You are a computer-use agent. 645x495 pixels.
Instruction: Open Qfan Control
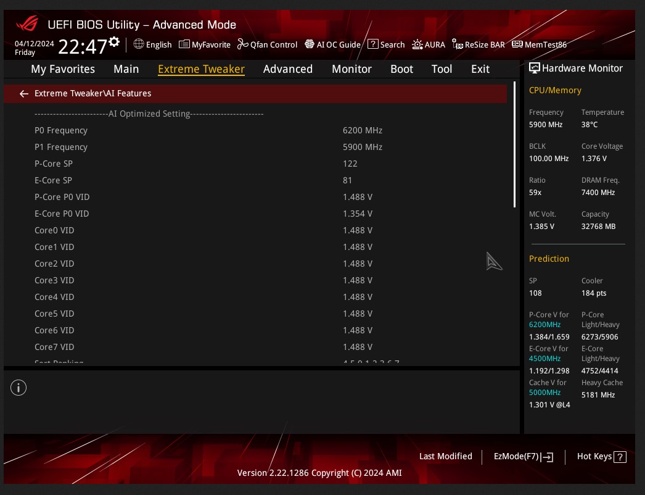[274, 44]
